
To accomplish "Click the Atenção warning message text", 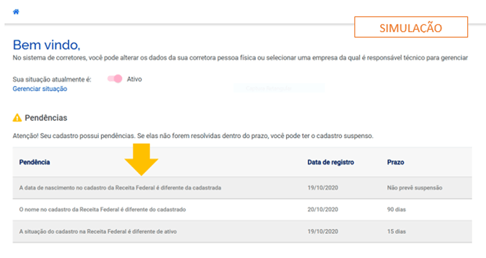I will click(x=193, y=135).
